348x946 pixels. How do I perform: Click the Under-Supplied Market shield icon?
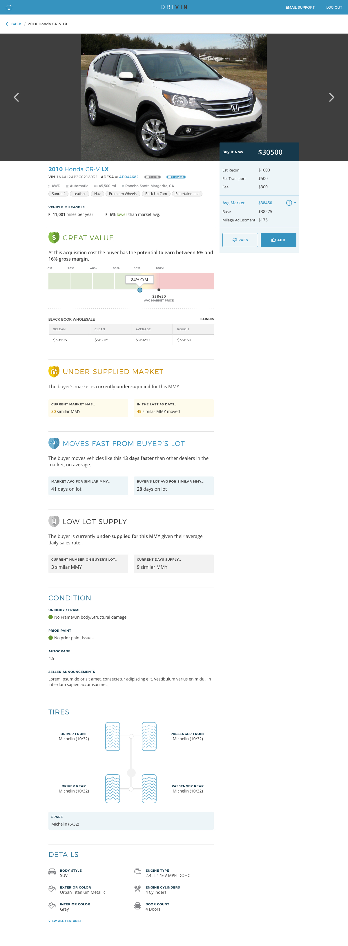[54, 371]
